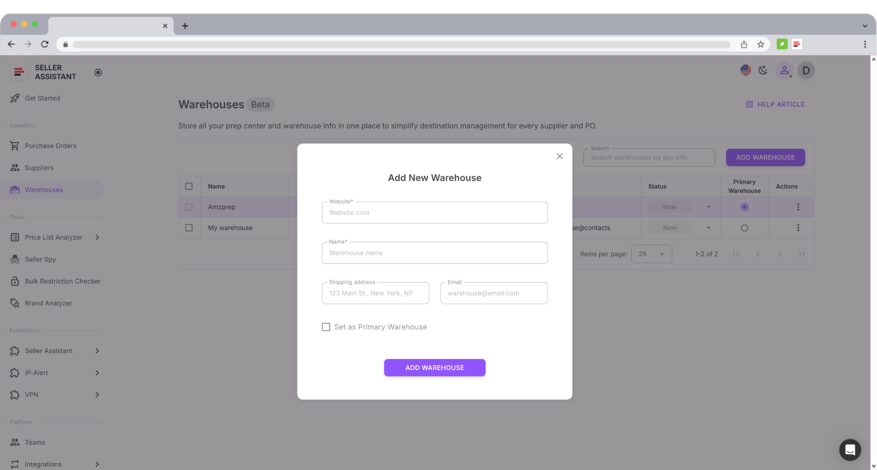Screen dimensions: 877x470
Task: Click the Price List Analyzer icon
Action: coord(15,237)
